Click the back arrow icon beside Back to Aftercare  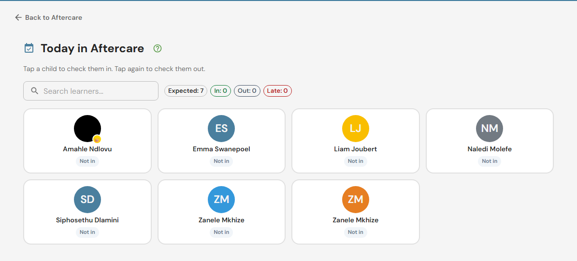click(18, 17)
